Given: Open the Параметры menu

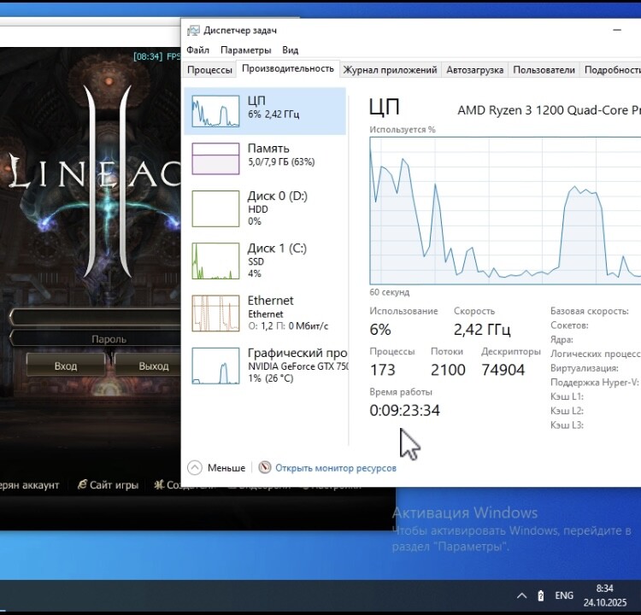Looking at the screenshot, I should [245, 50].
